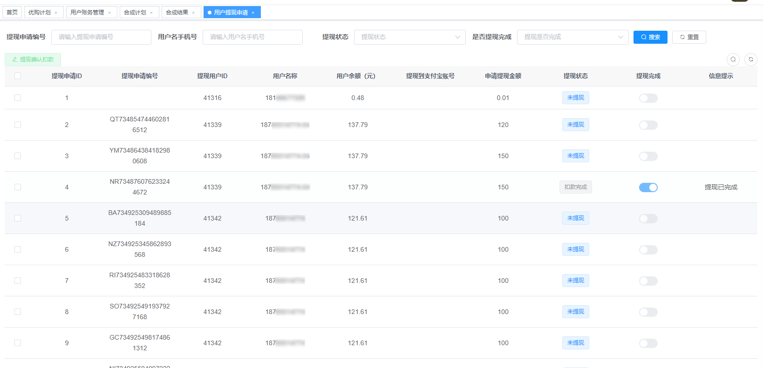Screen dimensions: 763x368
Task: Click the 提现申请ID column header
Action: coord(67,76)
